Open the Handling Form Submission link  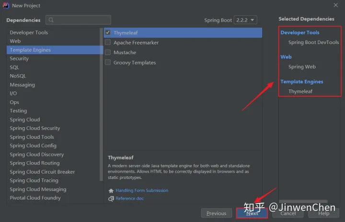(142, 190)
